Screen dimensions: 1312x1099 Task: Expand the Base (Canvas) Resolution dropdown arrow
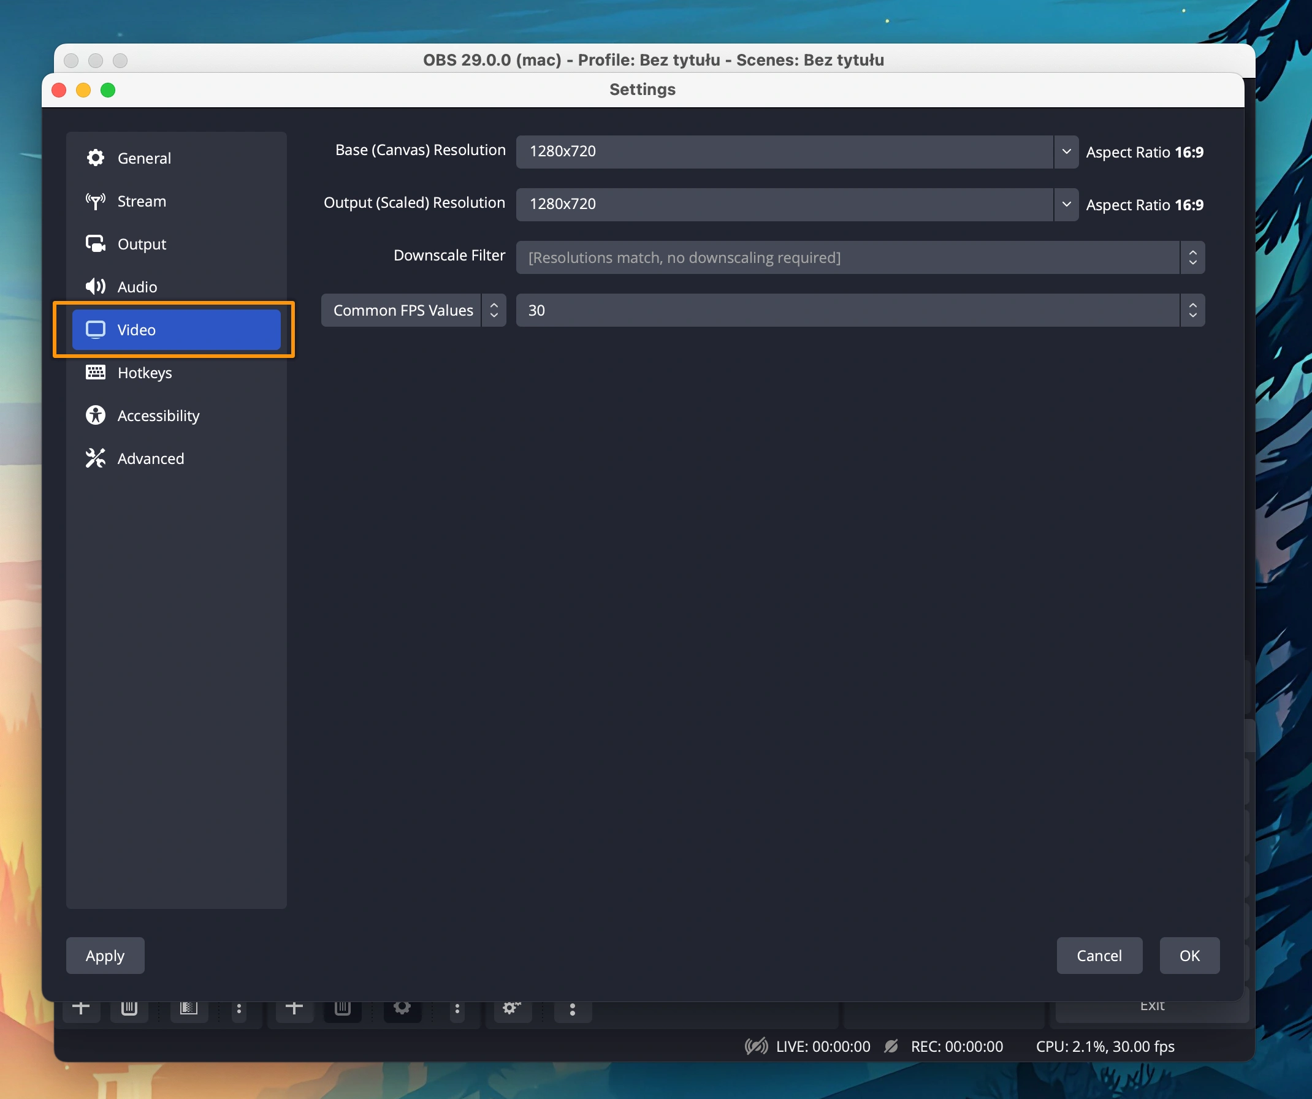[1066, 152]
